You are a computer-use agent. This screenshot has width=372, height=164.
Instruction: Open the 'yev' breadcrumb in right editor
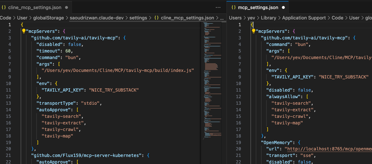251,18
